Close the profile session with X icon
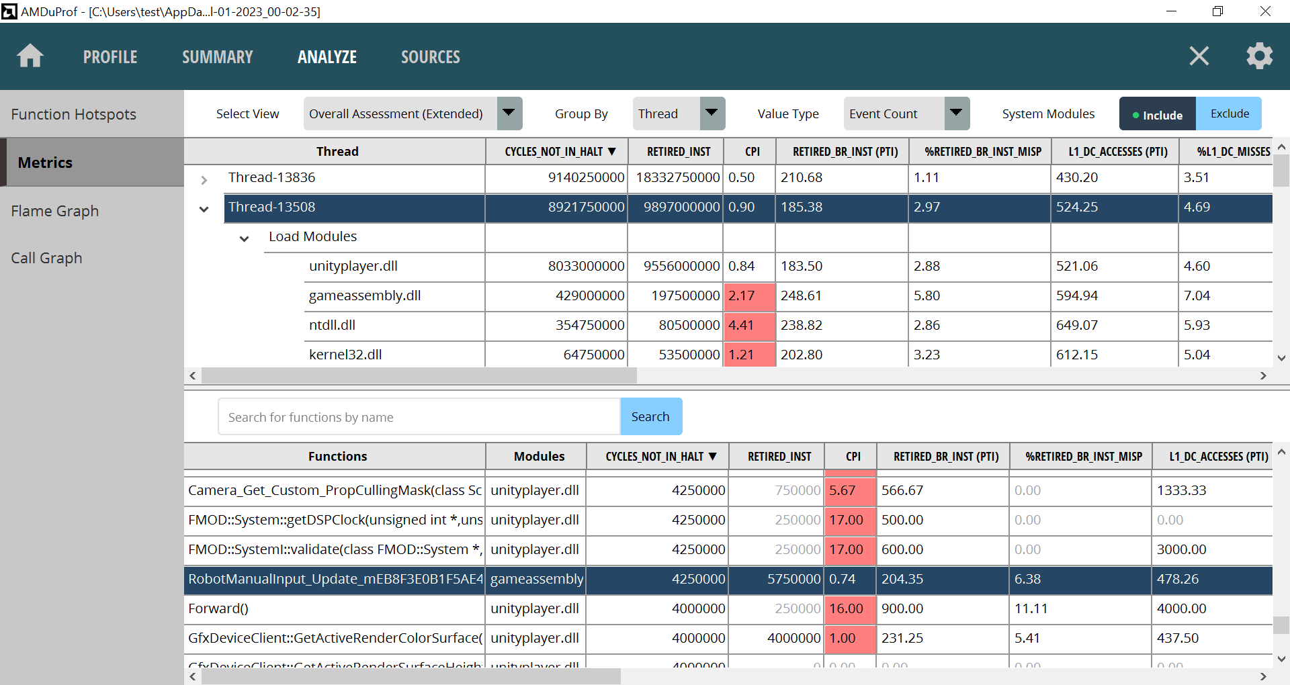Screen dimensions: 1290x685 pyautogui.click(x=1199, y=56)
